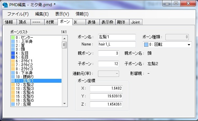Select bone 12 : 左髪2 in list

[x=36, y=85]
